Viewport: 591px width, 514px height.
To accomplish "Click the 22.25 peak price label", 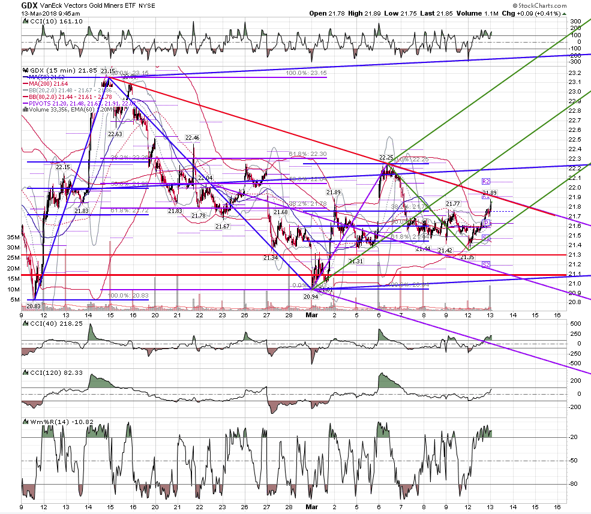I will click(386, 157).
